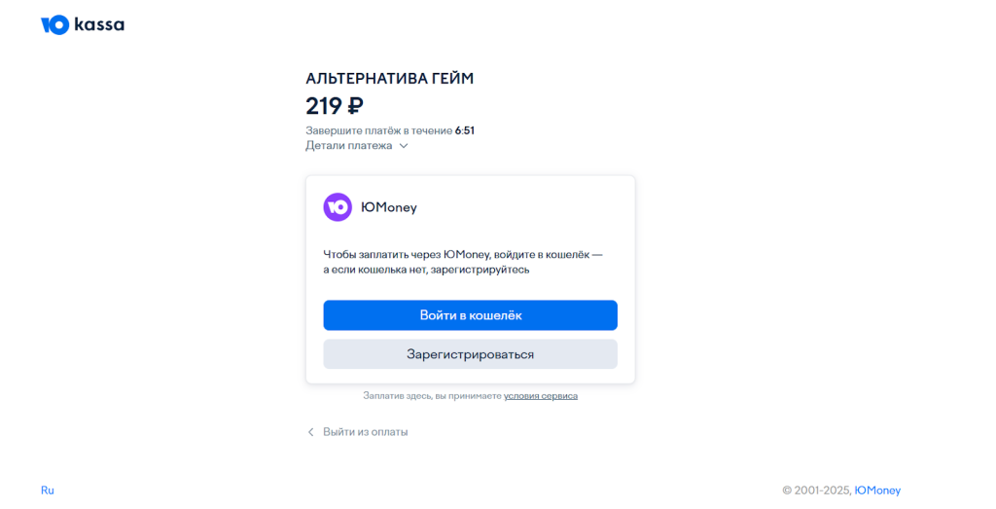
Task: Follow the ЮMoney link in footer
Action: pos(877,491)
